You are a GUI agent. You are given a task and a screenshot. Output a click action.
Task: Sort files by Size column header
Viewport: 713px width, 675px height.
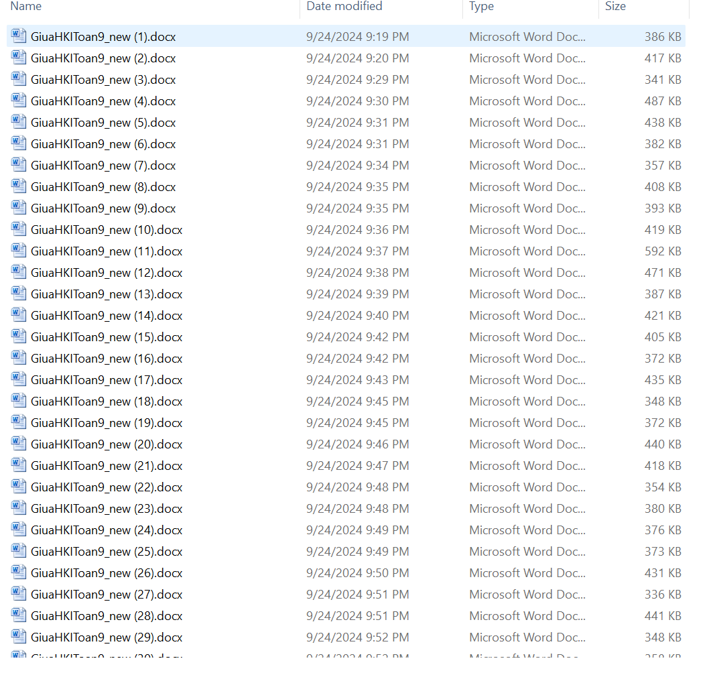click(x=615, y=7)
